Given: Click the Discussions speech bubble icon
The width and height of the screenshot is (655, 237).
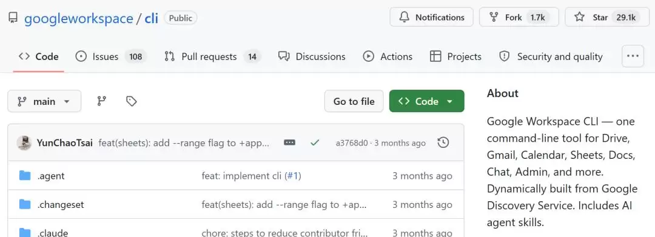Looking at the screenshot, I should pyautogui.click(x=284, y=56).
